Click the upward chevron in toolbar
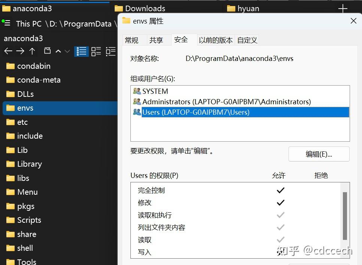The image size is (362, 265). [58, 51]
